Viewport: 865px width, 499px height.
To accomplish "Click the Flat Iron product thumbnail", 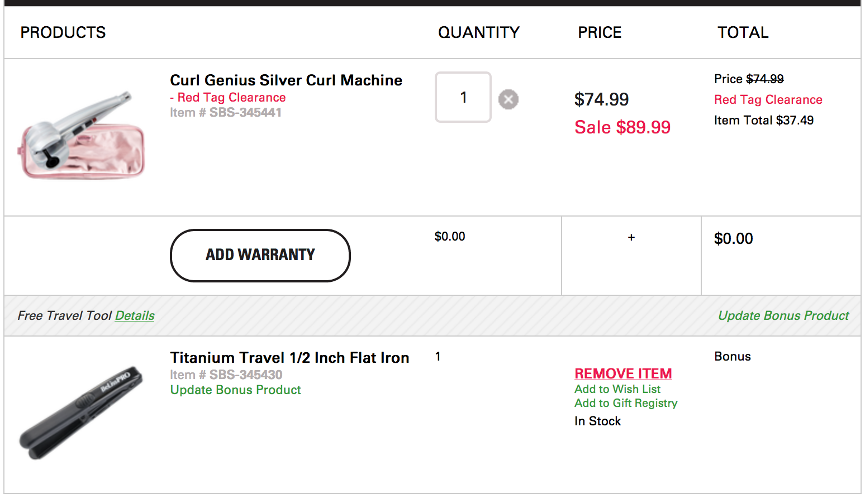I will tap(82, 412).
